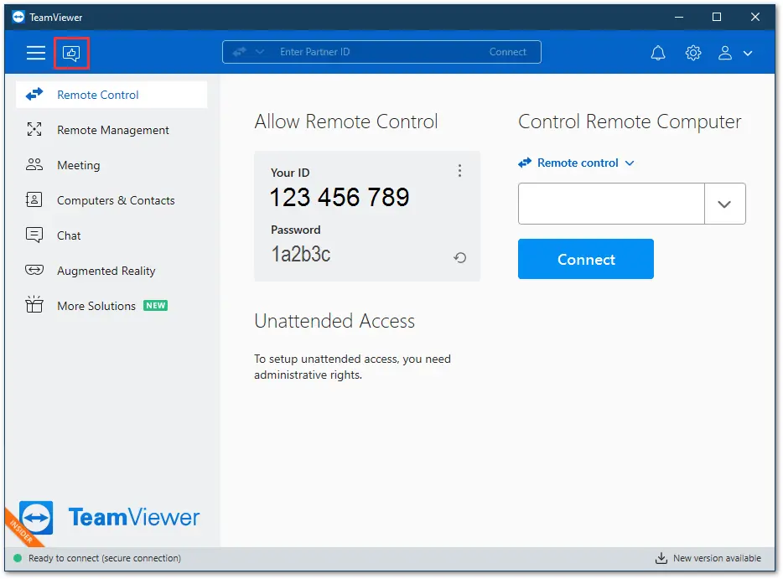
Task: Click the Unattended Access heading
Action: point(334,321)
